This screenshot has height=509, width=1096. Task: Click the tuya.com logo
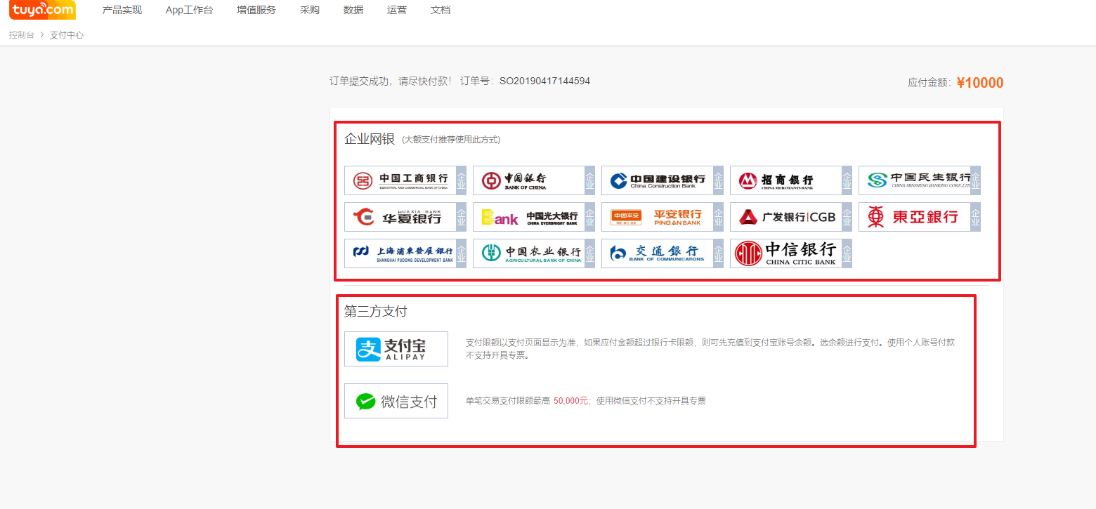coord(42,10)
